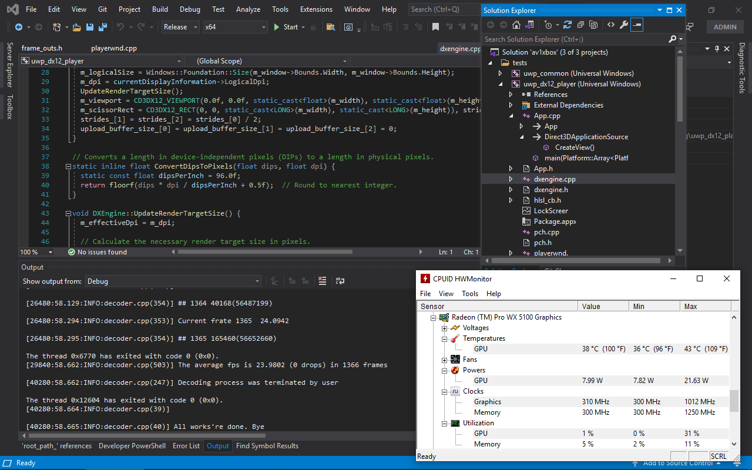752x470 pixels.
Task: Collapse all nodes in Solution Explorer
Action: [580, 25]
